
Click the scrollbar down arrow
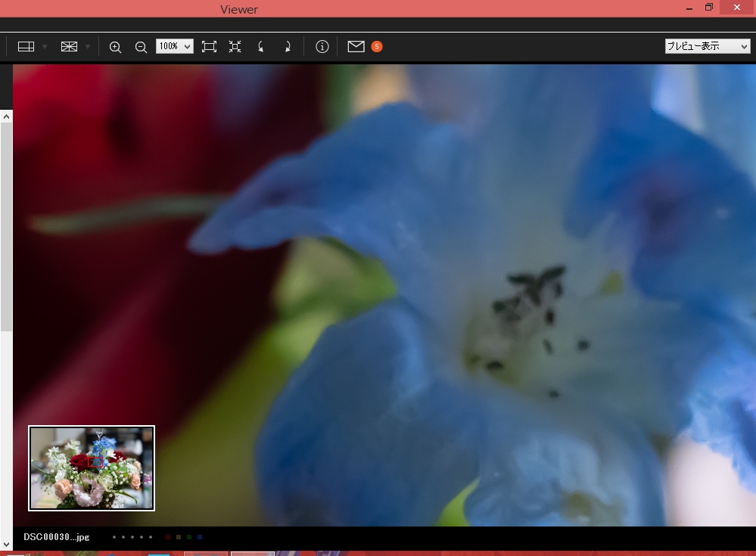[x=6, y=545]
